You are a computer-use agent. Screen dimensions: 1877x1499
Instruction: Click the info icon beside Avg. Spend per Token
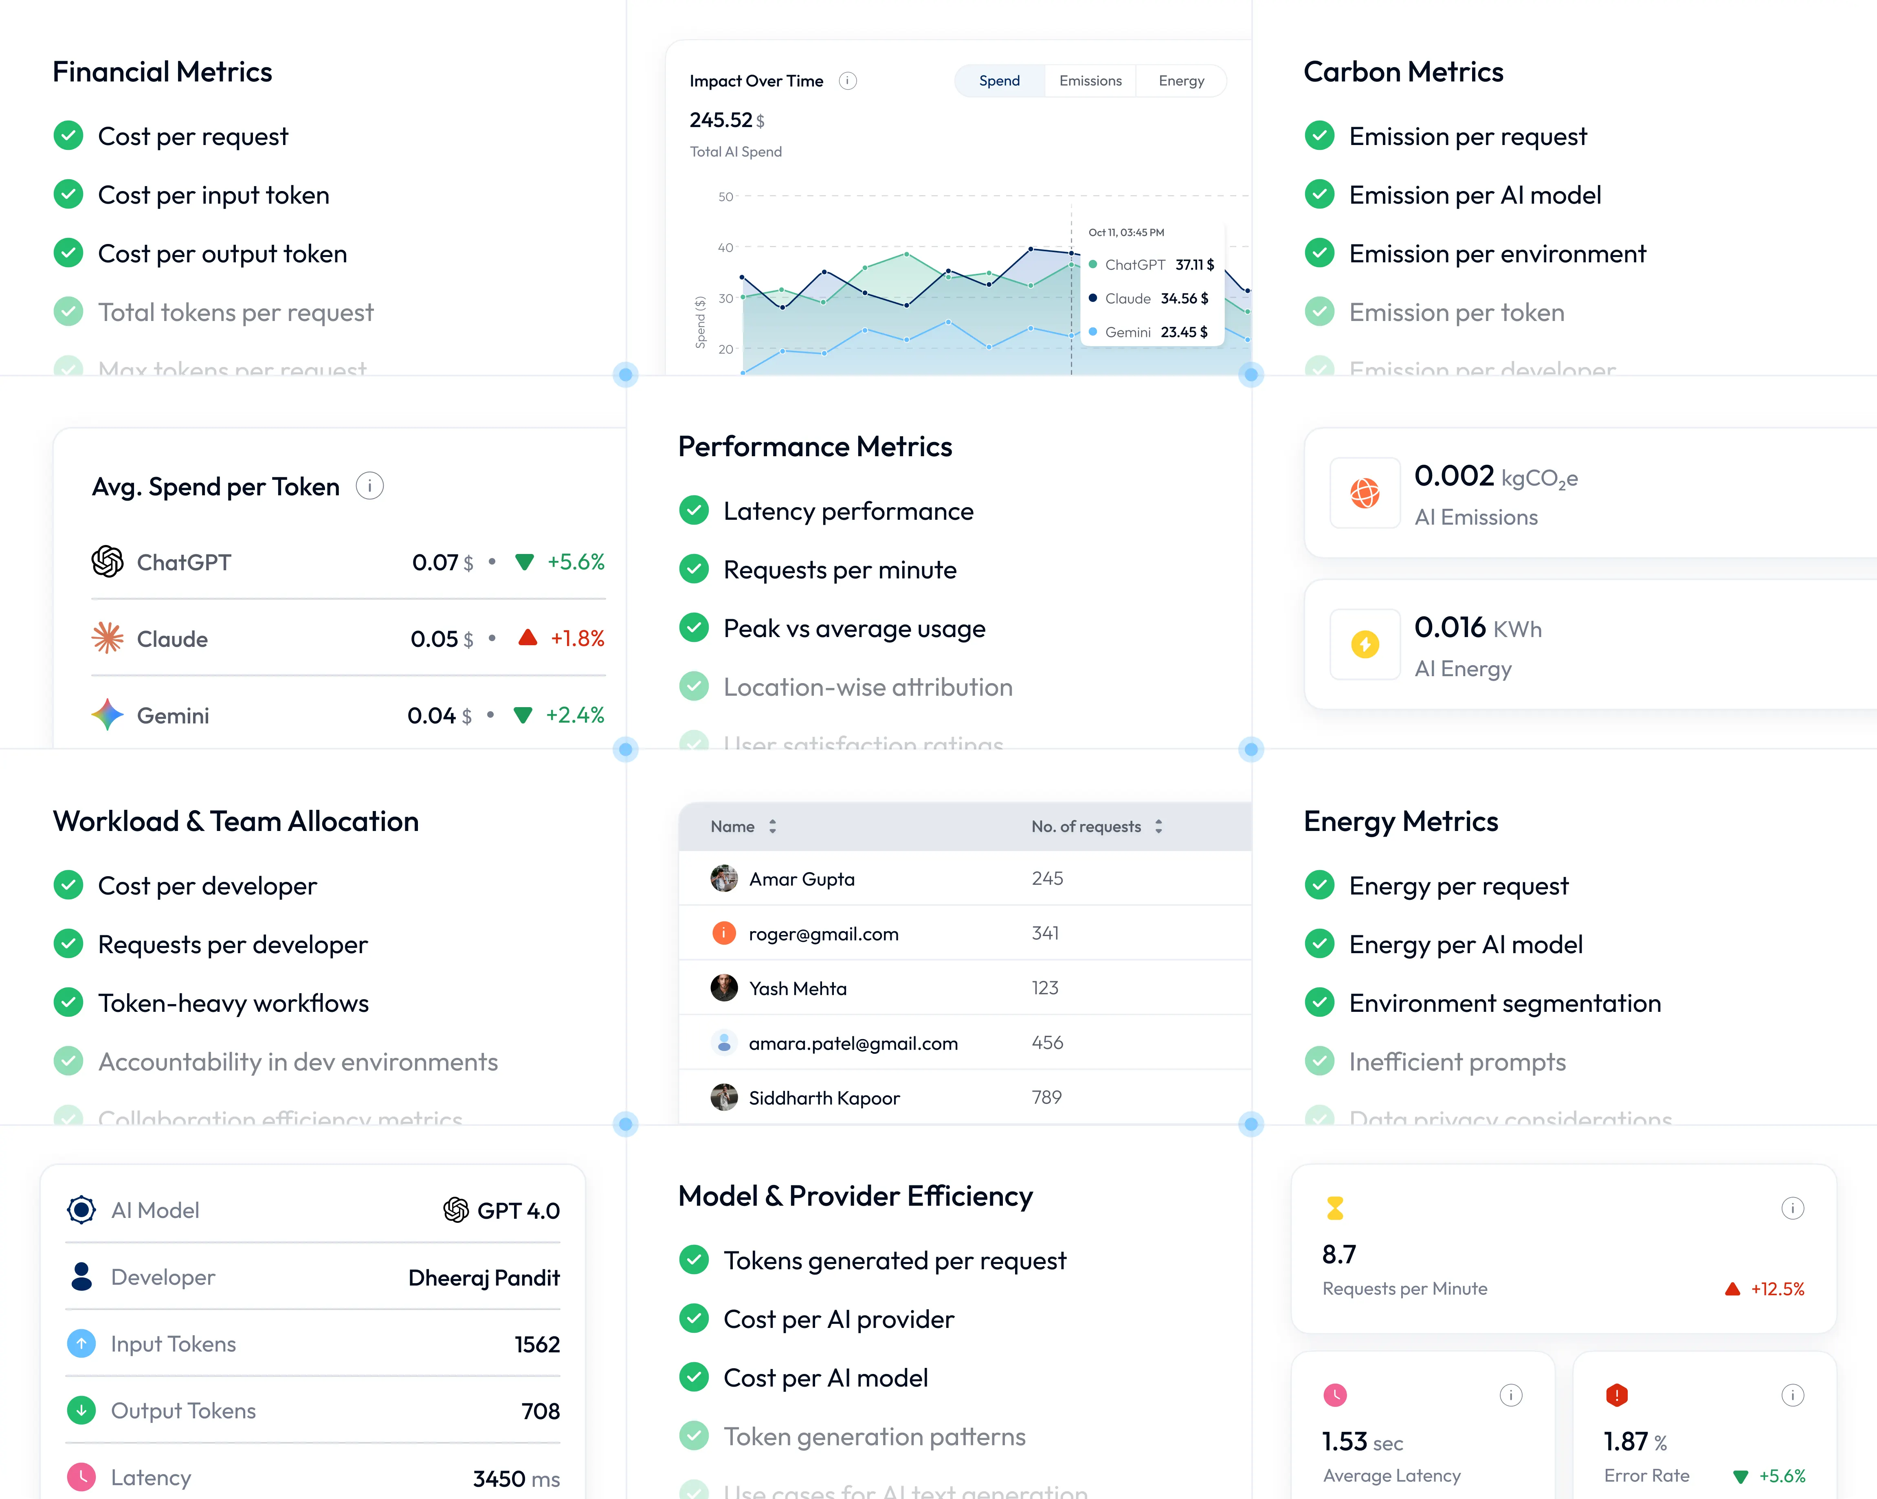click(370, 486)
